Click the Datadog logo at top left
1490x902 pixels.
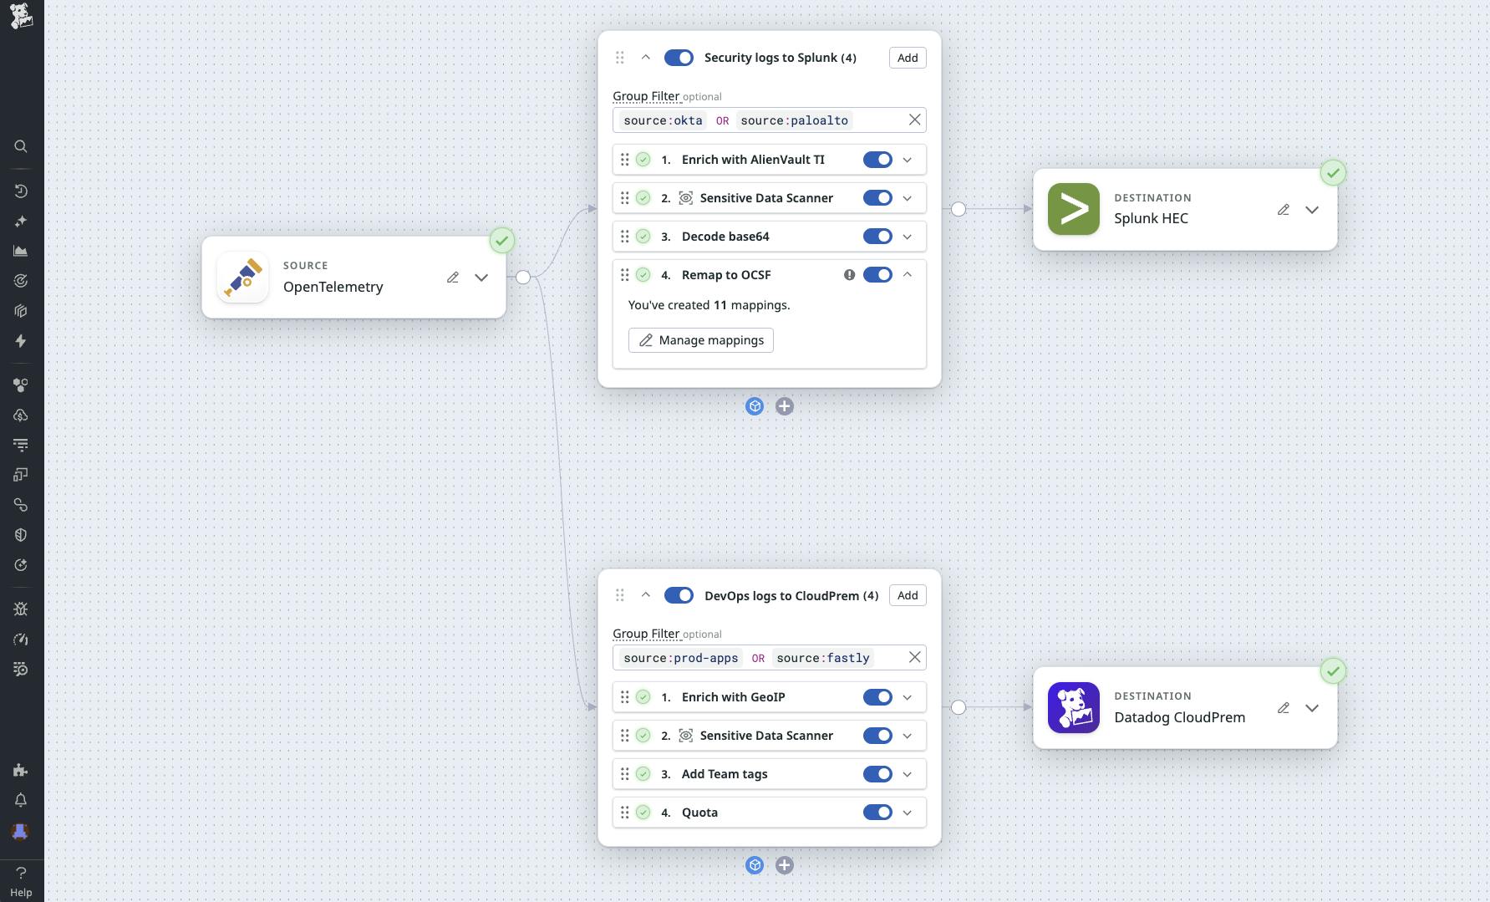[x=22, y=15]
